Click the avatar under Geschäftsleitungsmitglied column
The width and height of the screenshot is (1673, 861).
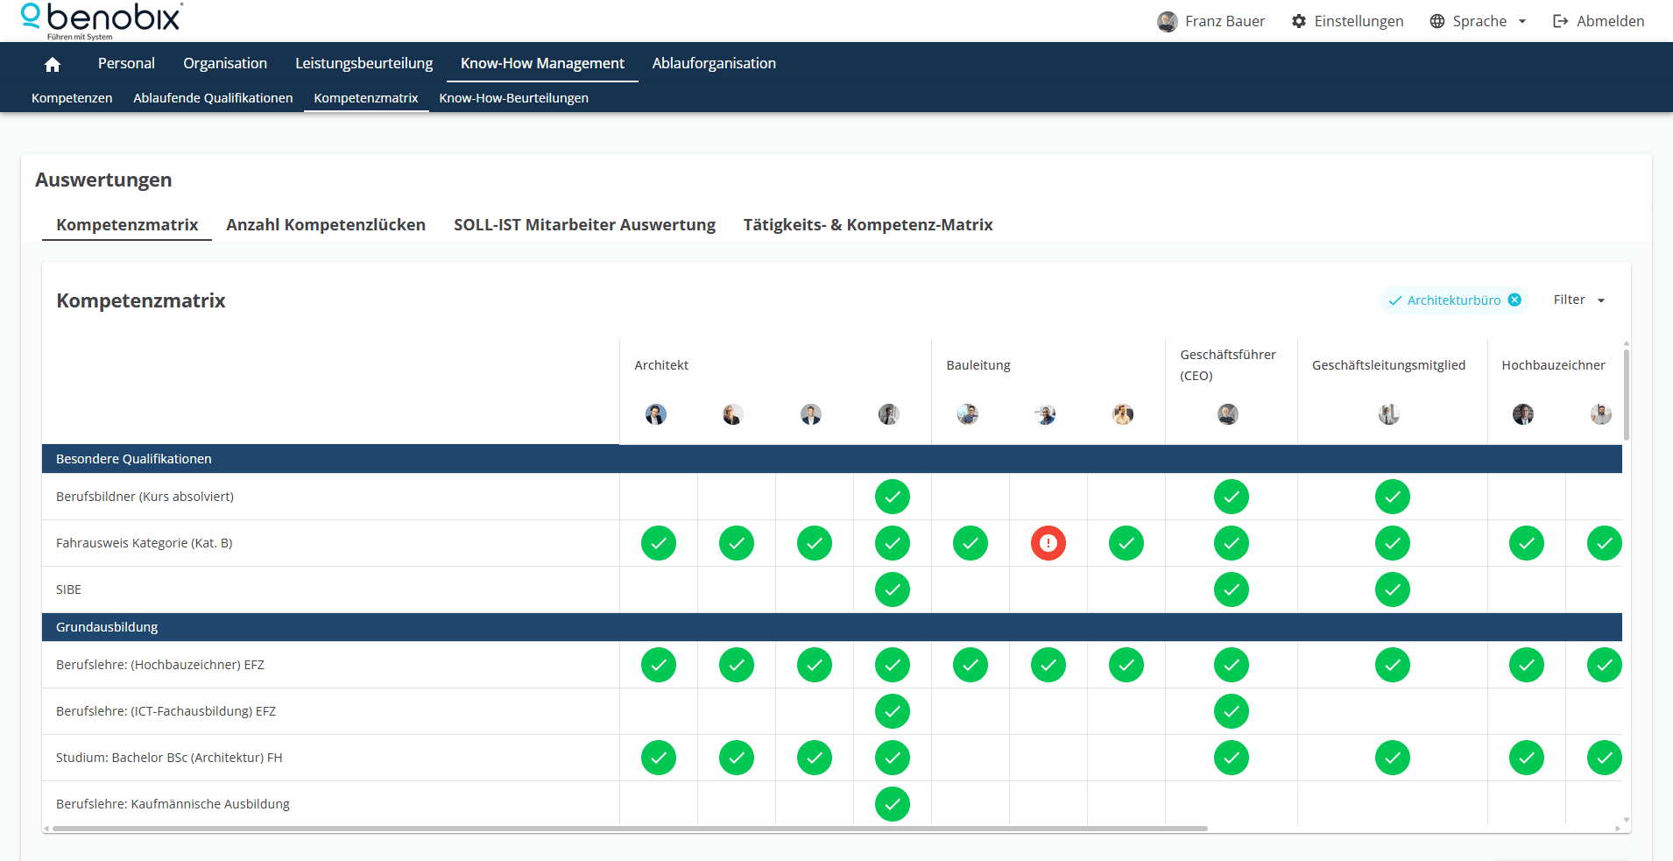click(1388, 413)
